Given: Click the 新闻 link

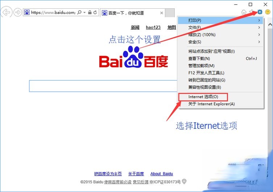Looking at the screenshot, I should pos(135,27).
